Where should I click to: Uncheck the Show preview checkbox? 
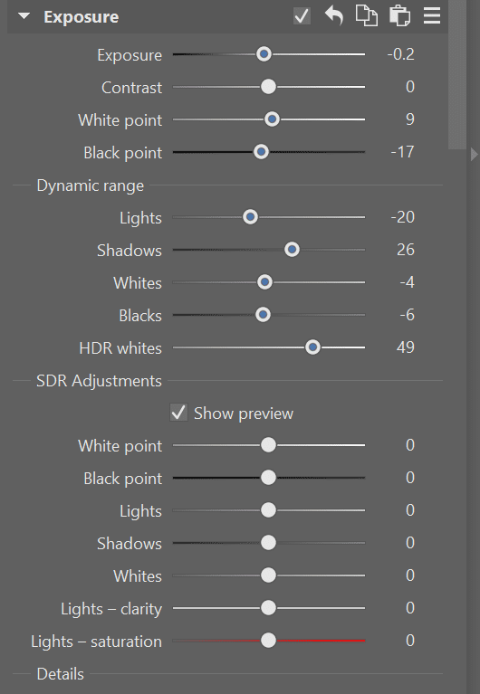(178, 413)
